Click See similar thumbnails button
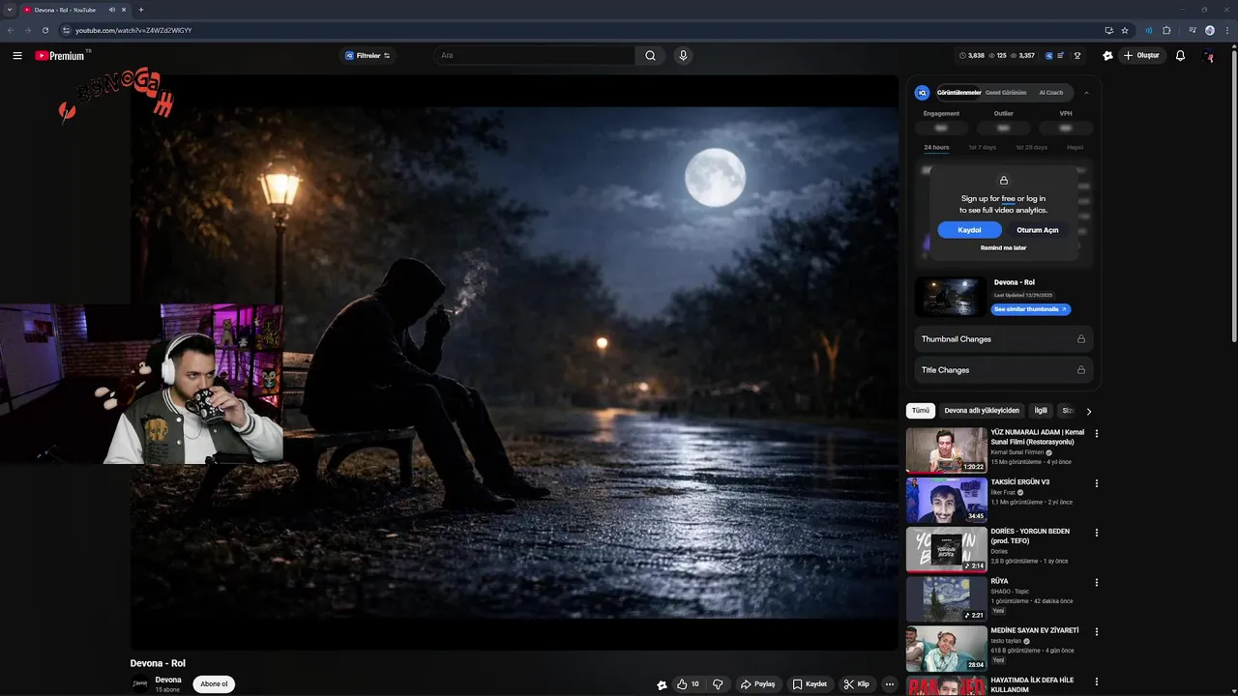1238x696 pixels. point(1031,309)
